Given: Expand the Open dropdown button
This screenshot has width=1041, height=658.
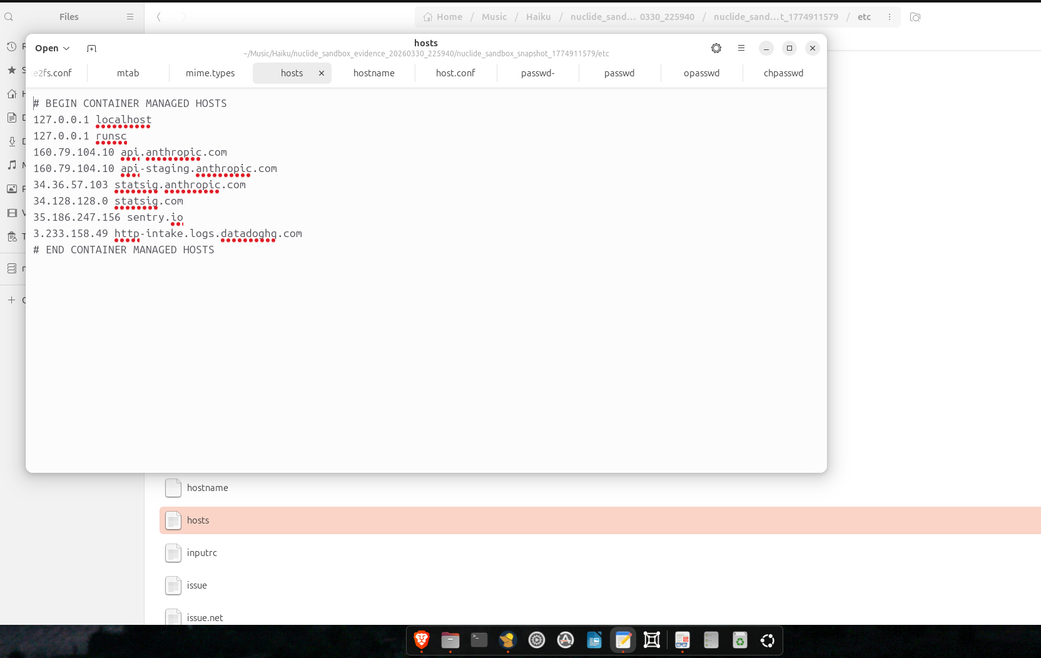Looking at the screenshot, I should tap(53, 48).
